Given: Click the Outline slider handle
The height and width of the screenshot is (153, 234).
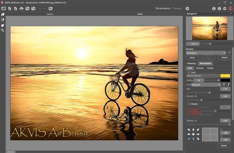Looking at the screenshot, I should pos(218,81).
